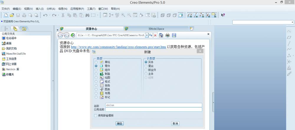Click the 确定 button in 新建 dialog
This screenshot has height=130, width=295.
tap(119, 123)
